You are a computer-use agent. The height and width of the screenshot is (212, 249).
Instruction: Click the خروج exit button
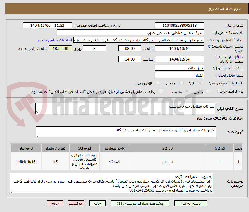[x=55, y=203]
